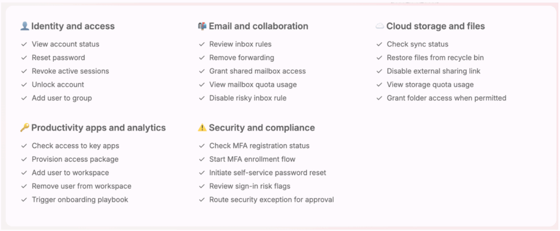
Task: Click the checkmark next to Start MFA enrollment flow
Action: pos(202,159)
